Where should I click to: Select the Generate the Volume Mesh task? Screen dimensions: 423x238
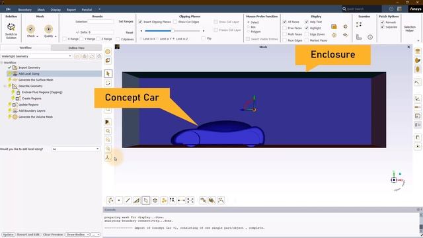(x=36, y=117)
